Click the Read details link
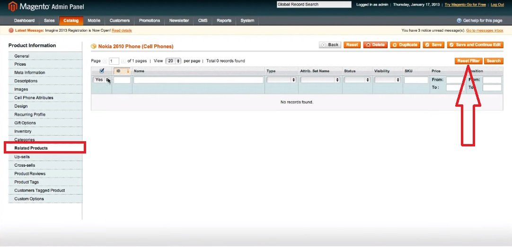 [122, 31]
